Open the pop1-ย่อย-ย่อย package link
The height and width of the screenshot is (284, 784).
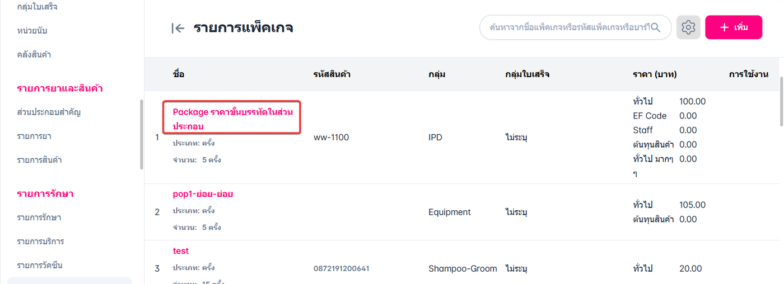click(x=203, y=194)
